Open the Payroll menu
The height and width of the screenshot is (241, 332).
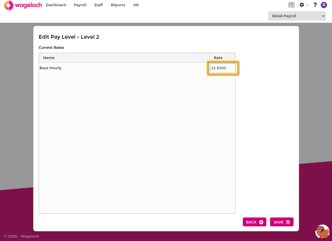[x=80, y=5]
